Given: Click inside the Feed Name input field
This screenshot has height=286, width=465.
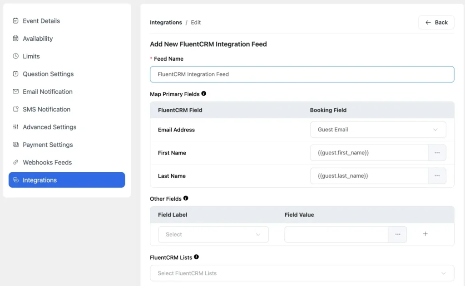Looking at the screenshot, I should 302,74.
